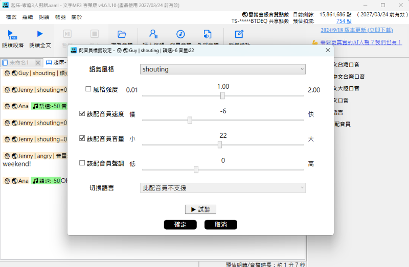Open the 語氣風格 shouting dropdown
The image size is (409, 267).
(x=222, y=69)
